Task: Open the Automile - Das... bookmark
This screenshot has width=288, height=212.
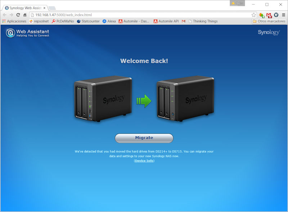Action: pyautogui.click(x=134, y=21)
